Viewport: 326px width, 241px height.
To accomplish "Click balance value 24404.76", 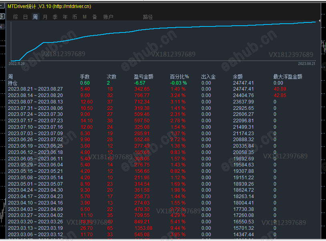I will coord(243,95).
